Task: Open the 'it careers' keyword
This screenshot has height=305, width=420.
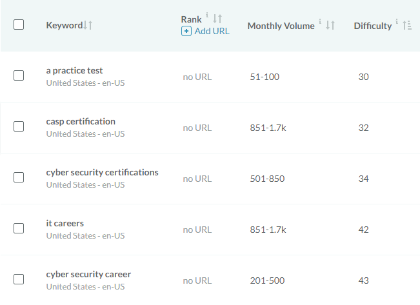Action: point(65,223)
